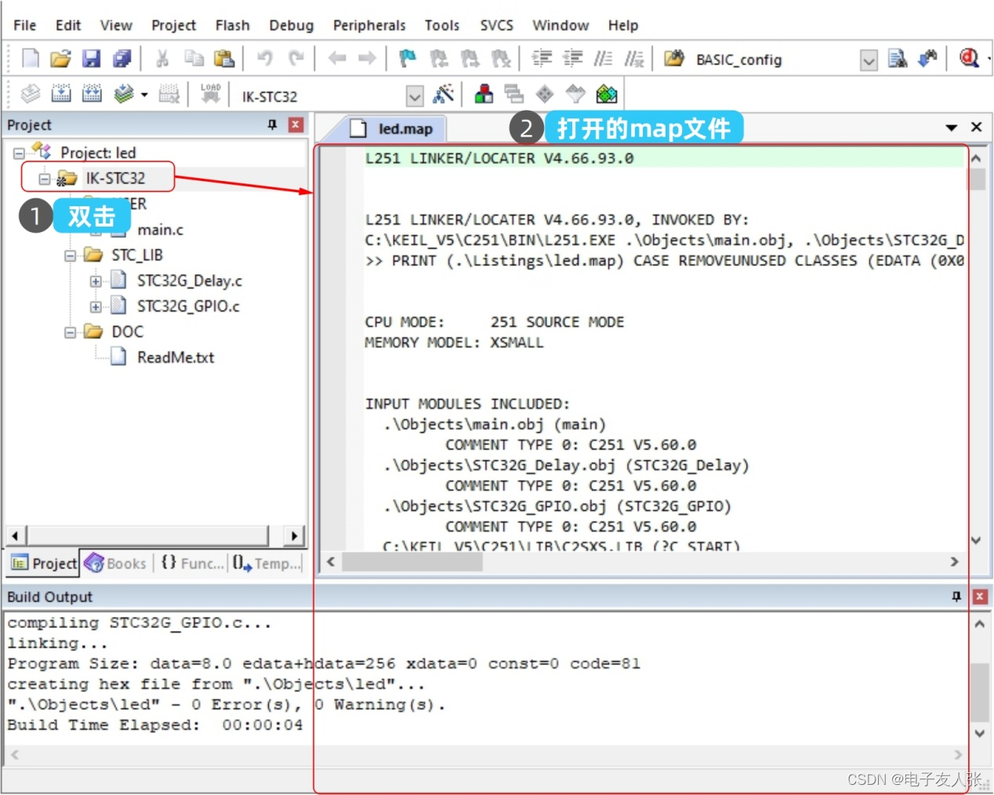Open the Pack Installer icon

pyautogui.click(x=606, y=95)
